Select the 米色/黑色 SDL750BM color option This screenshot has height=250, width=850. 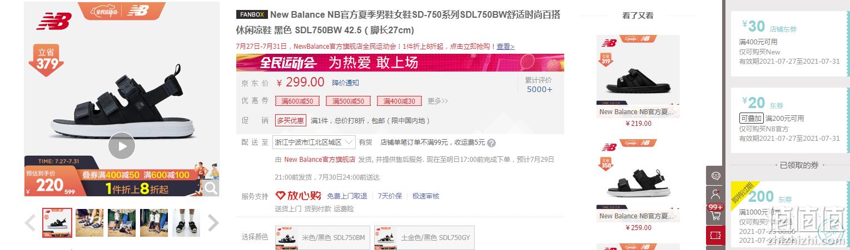[322, 237]
